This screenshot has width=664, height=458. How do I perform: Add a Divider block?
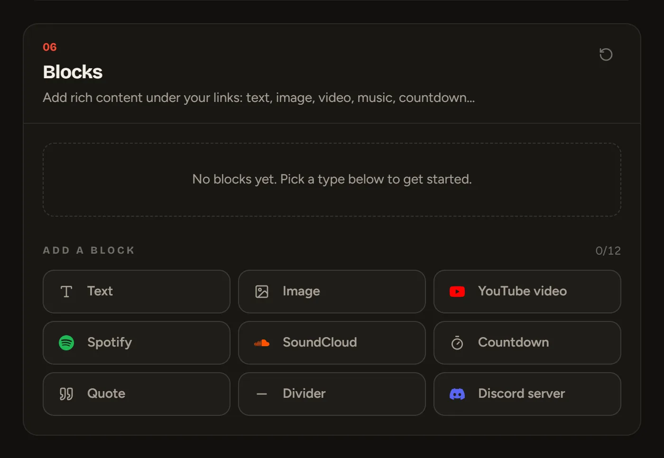[x=332, y=394]
